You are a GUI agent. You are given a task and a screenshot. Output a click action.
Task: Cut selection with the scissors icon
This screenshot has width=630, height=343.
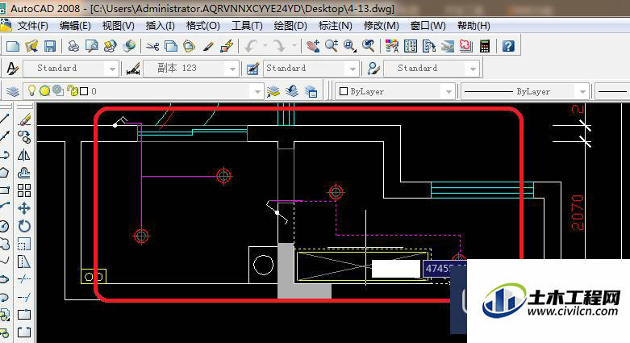click(152, 46)
